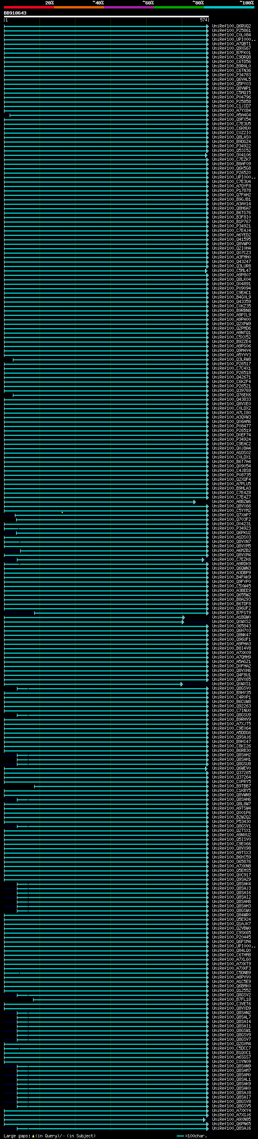Image resolution: width=258 pixels, height=1139 pixels.
Task: Select hit UniRef100_Q7XAP7
Action: pos(231,515)
